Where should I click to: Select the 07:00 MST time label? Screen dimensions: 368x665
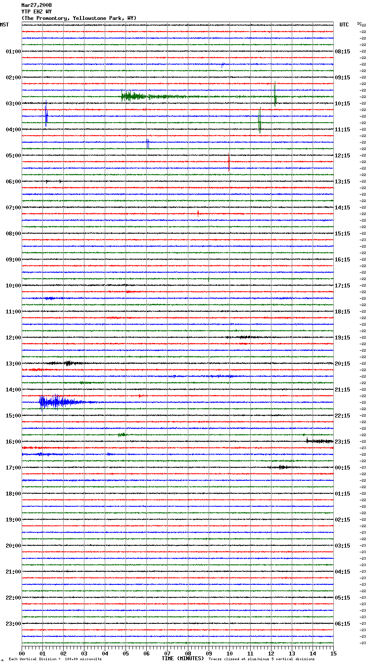13,208
